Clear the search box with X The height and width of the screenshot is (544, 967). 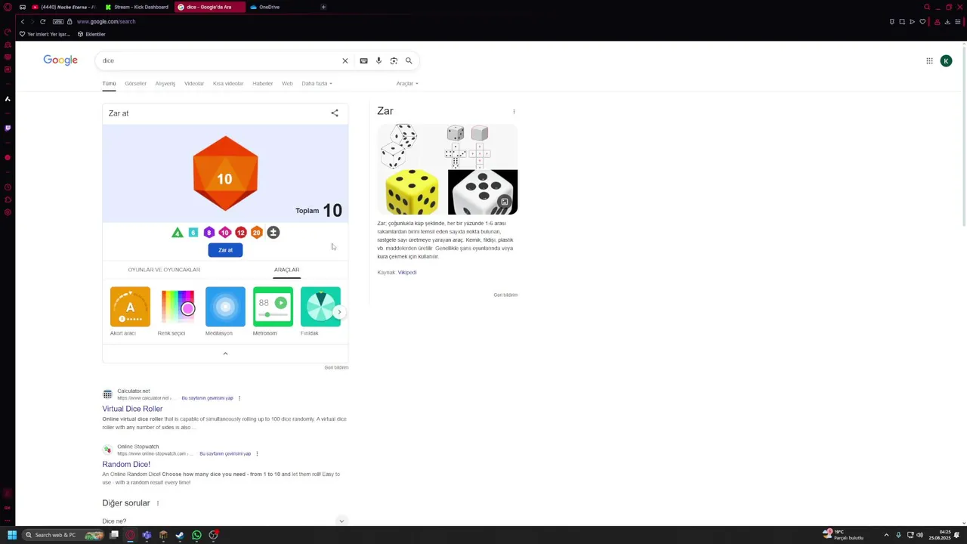tap(345, 60)
